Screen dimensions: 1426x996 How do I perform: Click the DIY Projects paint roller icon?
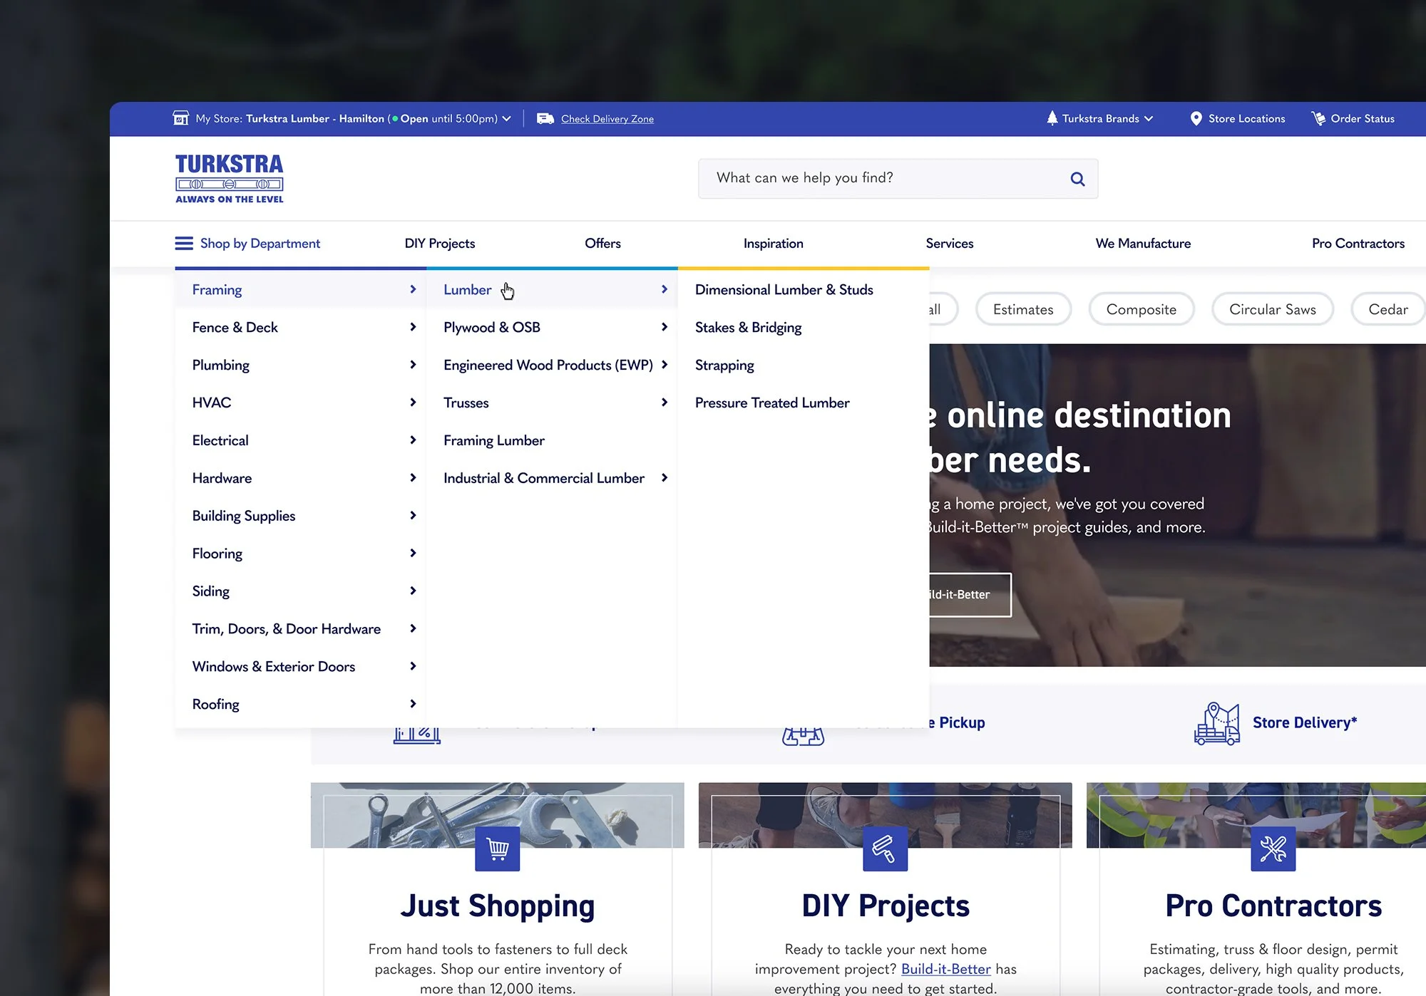click(x=885, y=849)
